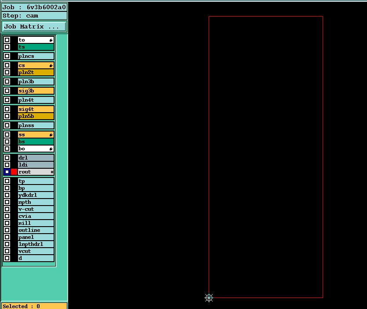This screenshot has width=367, height=309.
Task: Click the arrow icon on the to layer
Action: coord(51,40)
